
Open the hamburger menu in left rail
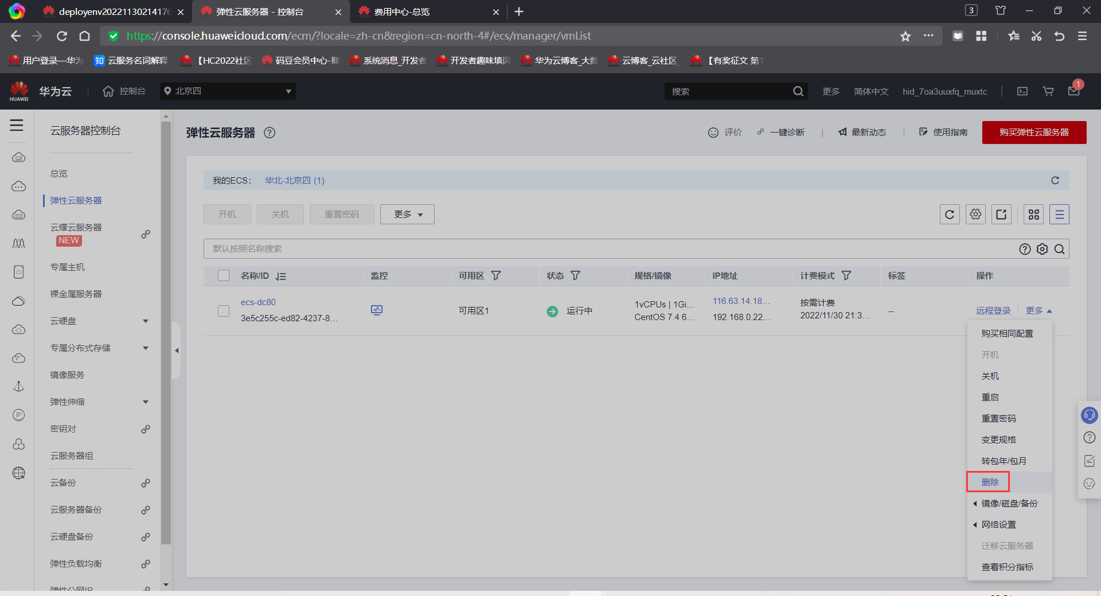(17, 125)
